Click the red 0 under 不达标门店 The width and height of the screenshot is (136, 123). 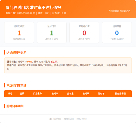84,33
